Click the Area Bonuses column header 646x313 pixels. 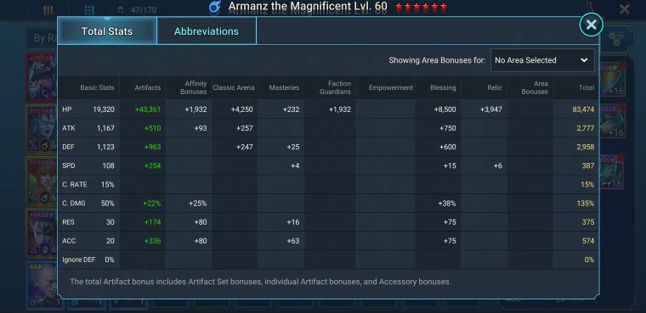535,87
